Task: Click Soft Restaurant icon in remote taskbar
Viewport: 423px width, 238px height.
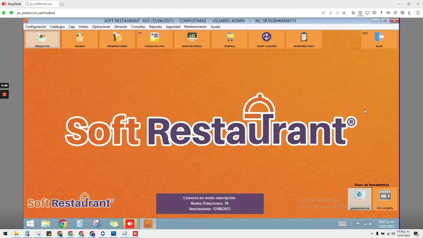Action: tap(148, 224)
